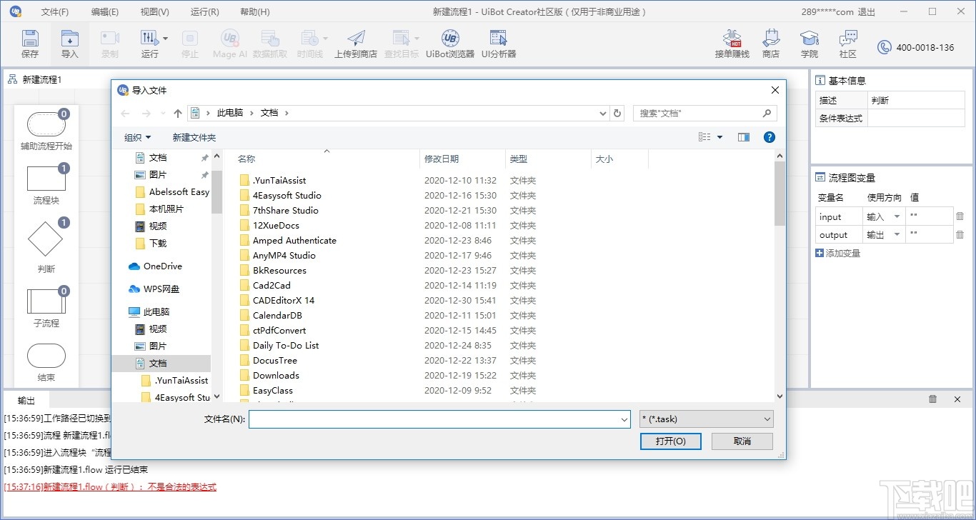
Task: Select 此电脑 in navigation tree
Action: click(x=149, y=311)
